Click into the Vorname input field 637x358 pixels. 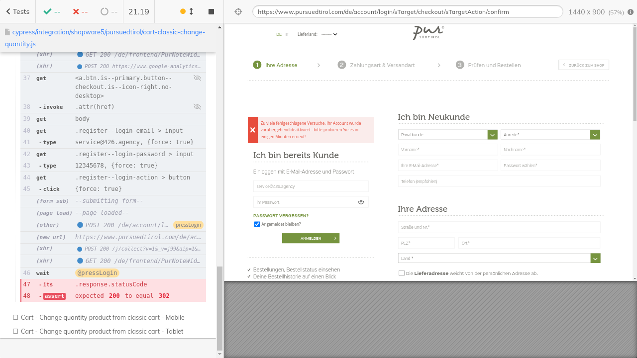coord(447,150)
